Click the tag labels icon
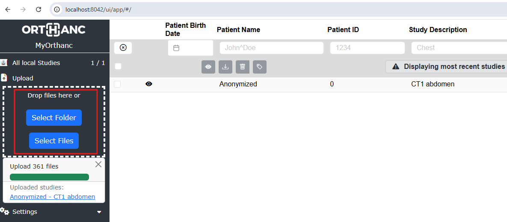 tap(259, 67)
